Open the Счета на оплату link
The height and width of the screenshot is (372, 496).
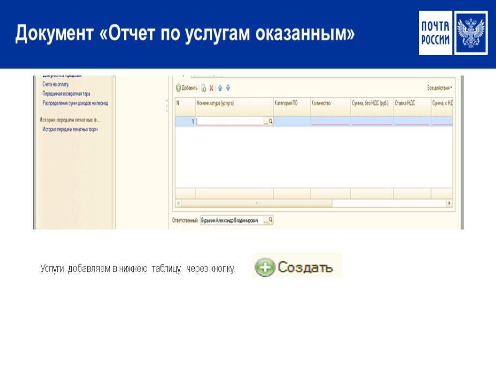(55, 84)
